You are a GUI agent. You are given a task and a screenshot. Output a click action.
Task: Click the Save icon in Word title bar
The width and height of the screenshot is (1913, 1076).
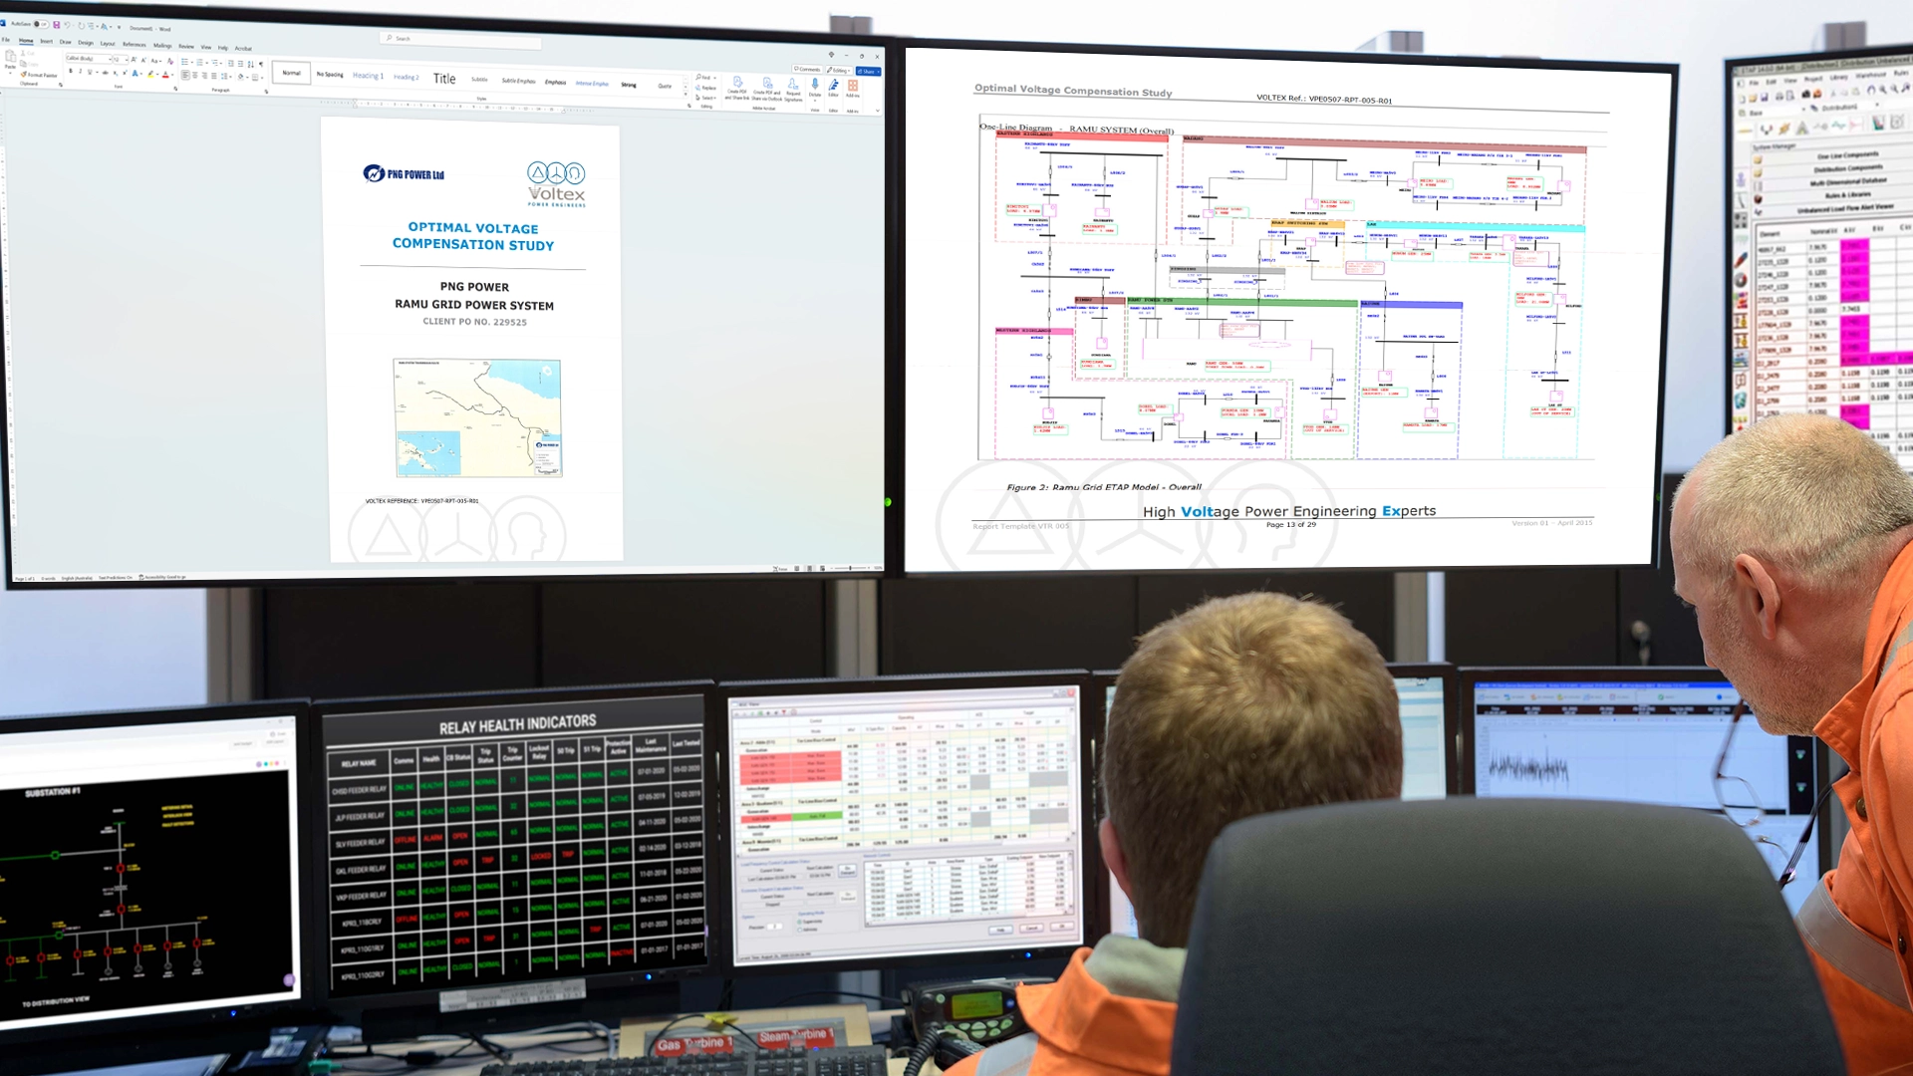[57, 25]
